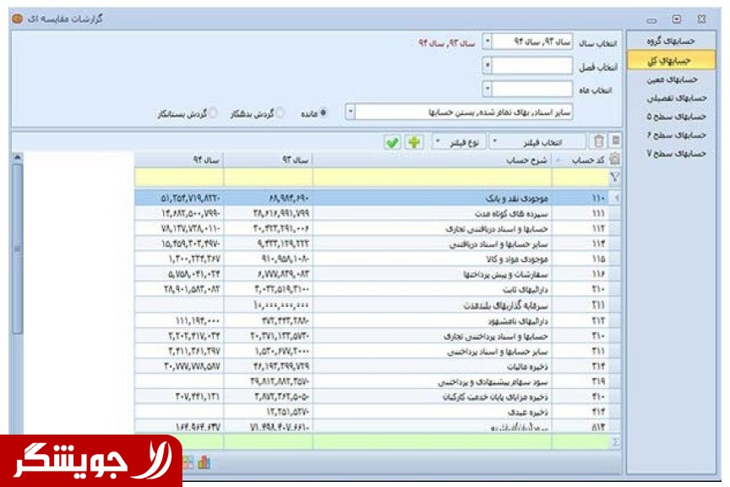Switch to حسابهای معین in the side panel
This screenshot has width=730, height=487.
[670, 79]
